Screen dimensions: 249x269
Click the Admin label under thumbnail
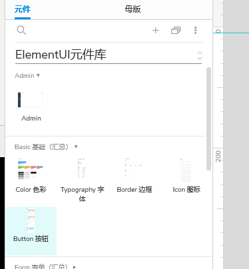pyautogui.click(x=31, y=119)
